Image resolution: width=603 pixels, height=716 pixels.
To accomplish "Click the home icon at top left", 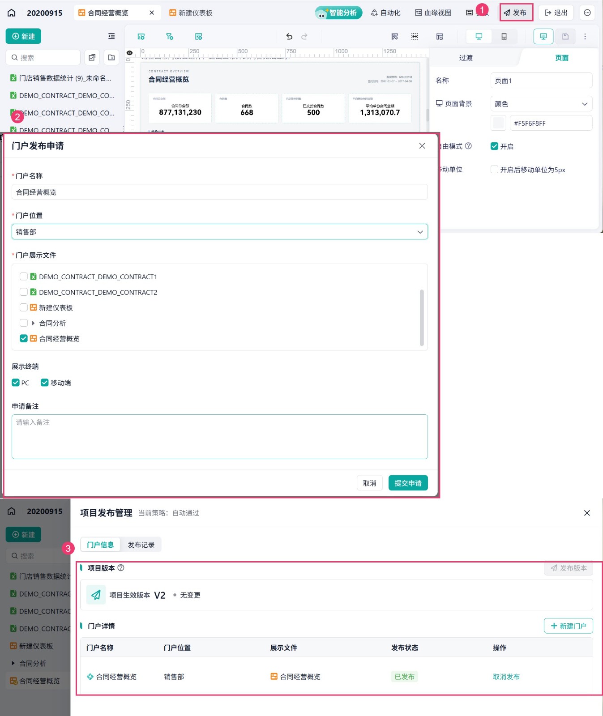I will tap(12, 13).
